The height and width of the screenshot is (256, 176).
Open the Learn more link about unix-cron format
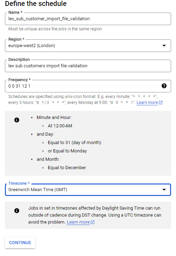(x=147, y=103)
